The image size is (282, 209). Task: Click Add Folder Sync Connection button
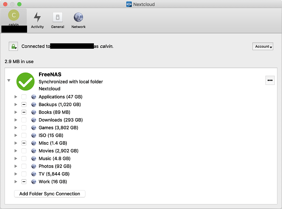[50, 194]
